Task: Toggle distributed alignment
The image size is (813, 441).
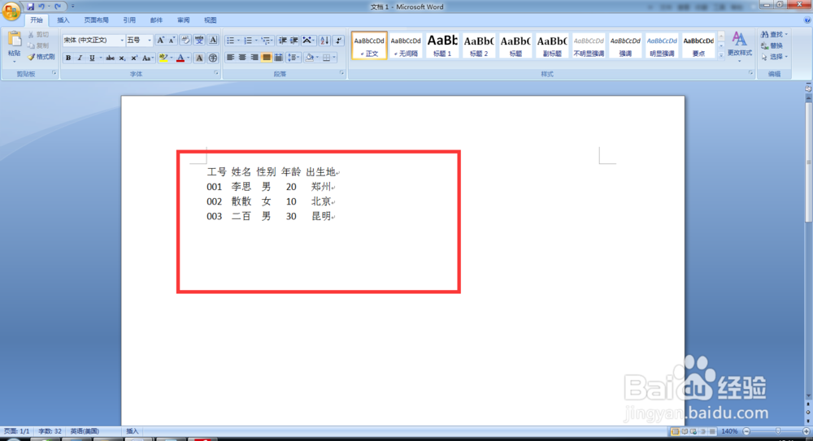Action: pyautogui.click(x=278, y=58)
